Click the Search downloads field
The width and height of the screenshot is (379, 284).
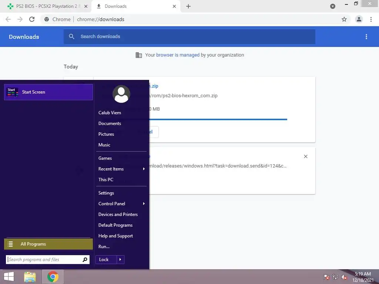[x=189, y=37]
